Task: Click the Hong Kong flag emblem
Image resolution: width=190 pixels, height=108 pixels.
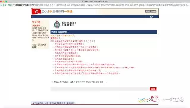Action: pyautogui.click(x=36, y=11)
